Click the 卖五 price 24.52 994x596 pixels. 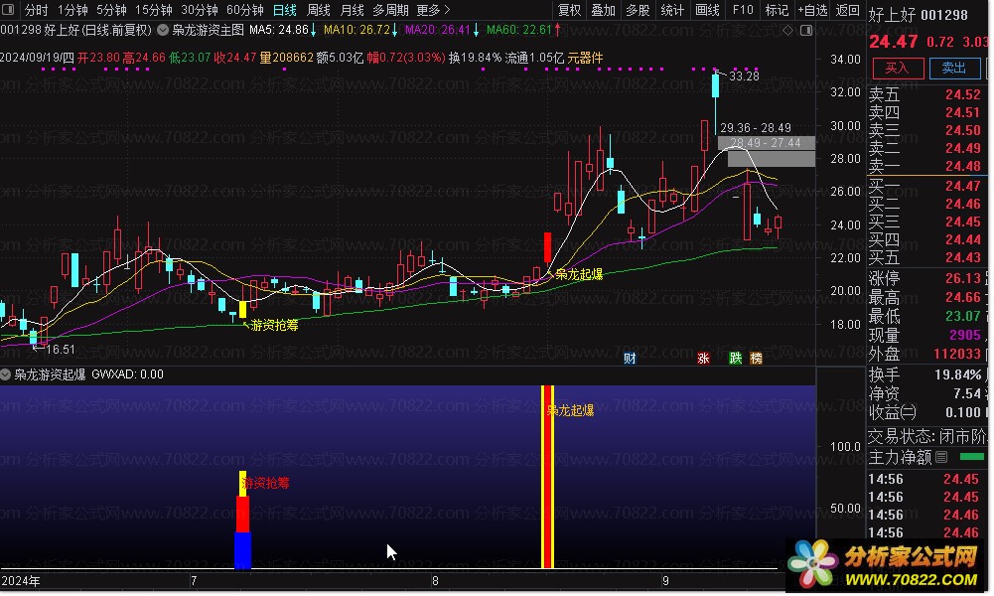[962, 94]
